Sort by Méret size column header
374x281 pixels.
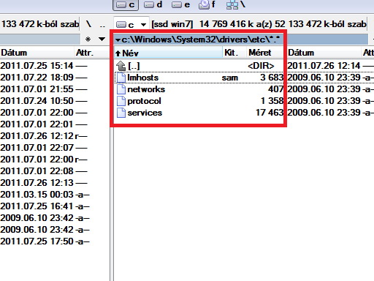pos(265,53)
